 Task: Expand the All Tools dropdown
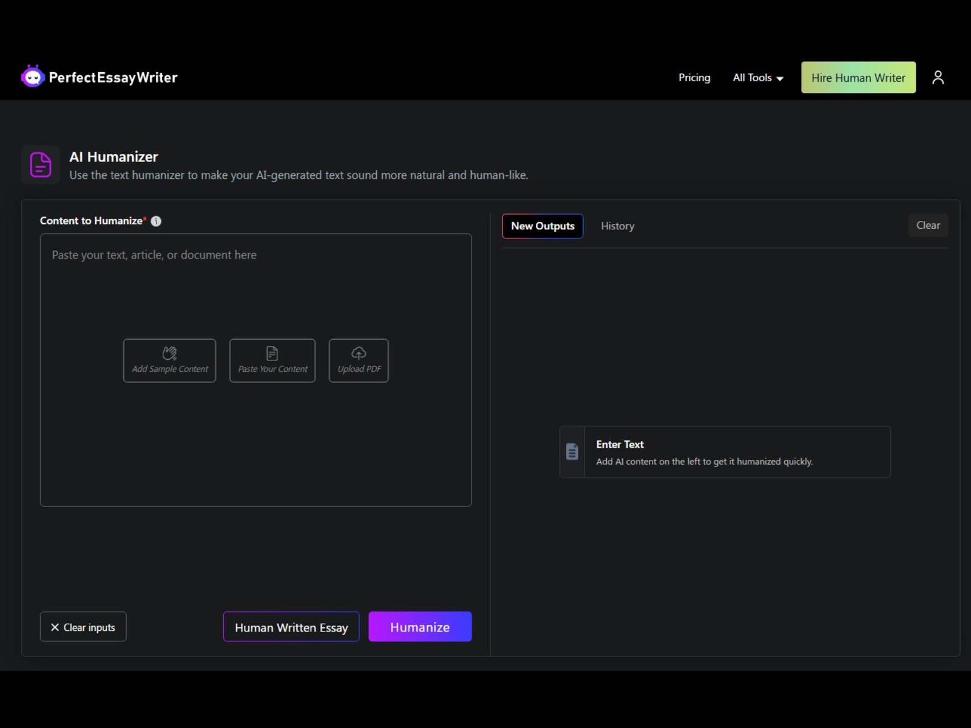(x=757, y=78)
